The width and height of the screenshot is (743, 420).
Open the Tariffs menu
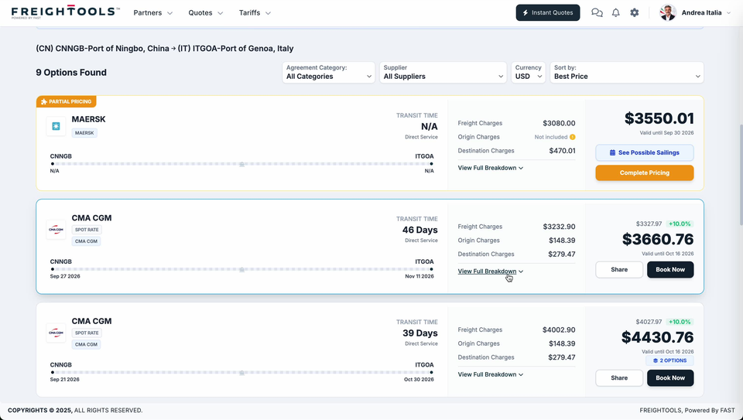click(x=255, y=13)
